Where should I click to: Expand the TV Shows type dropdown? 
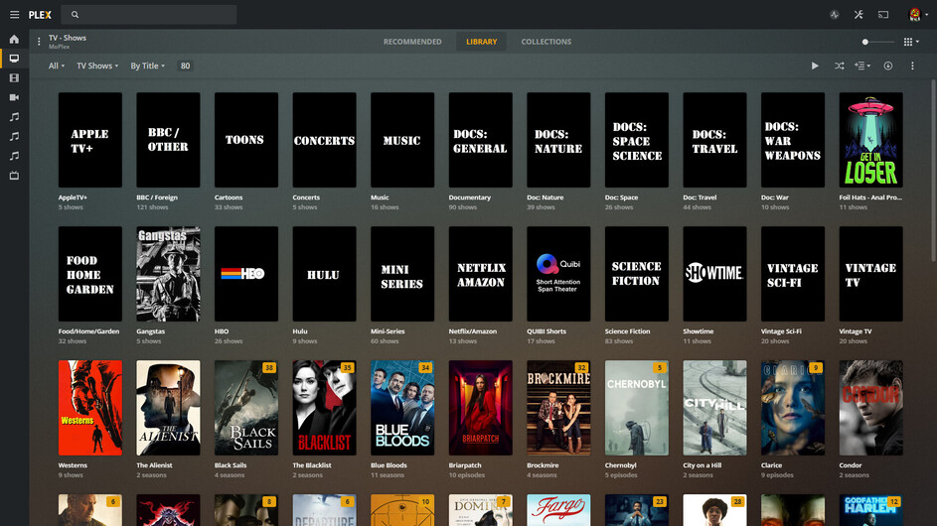pos(96,66)
